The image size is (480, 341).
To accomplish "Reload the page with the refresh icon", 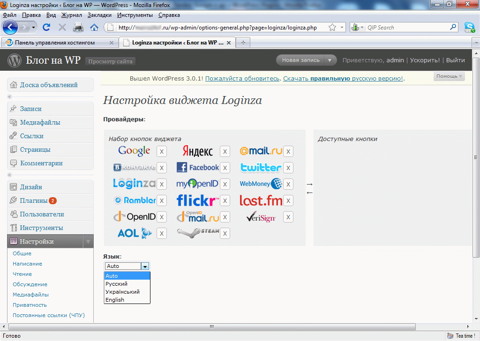I will tap(46, 28).
